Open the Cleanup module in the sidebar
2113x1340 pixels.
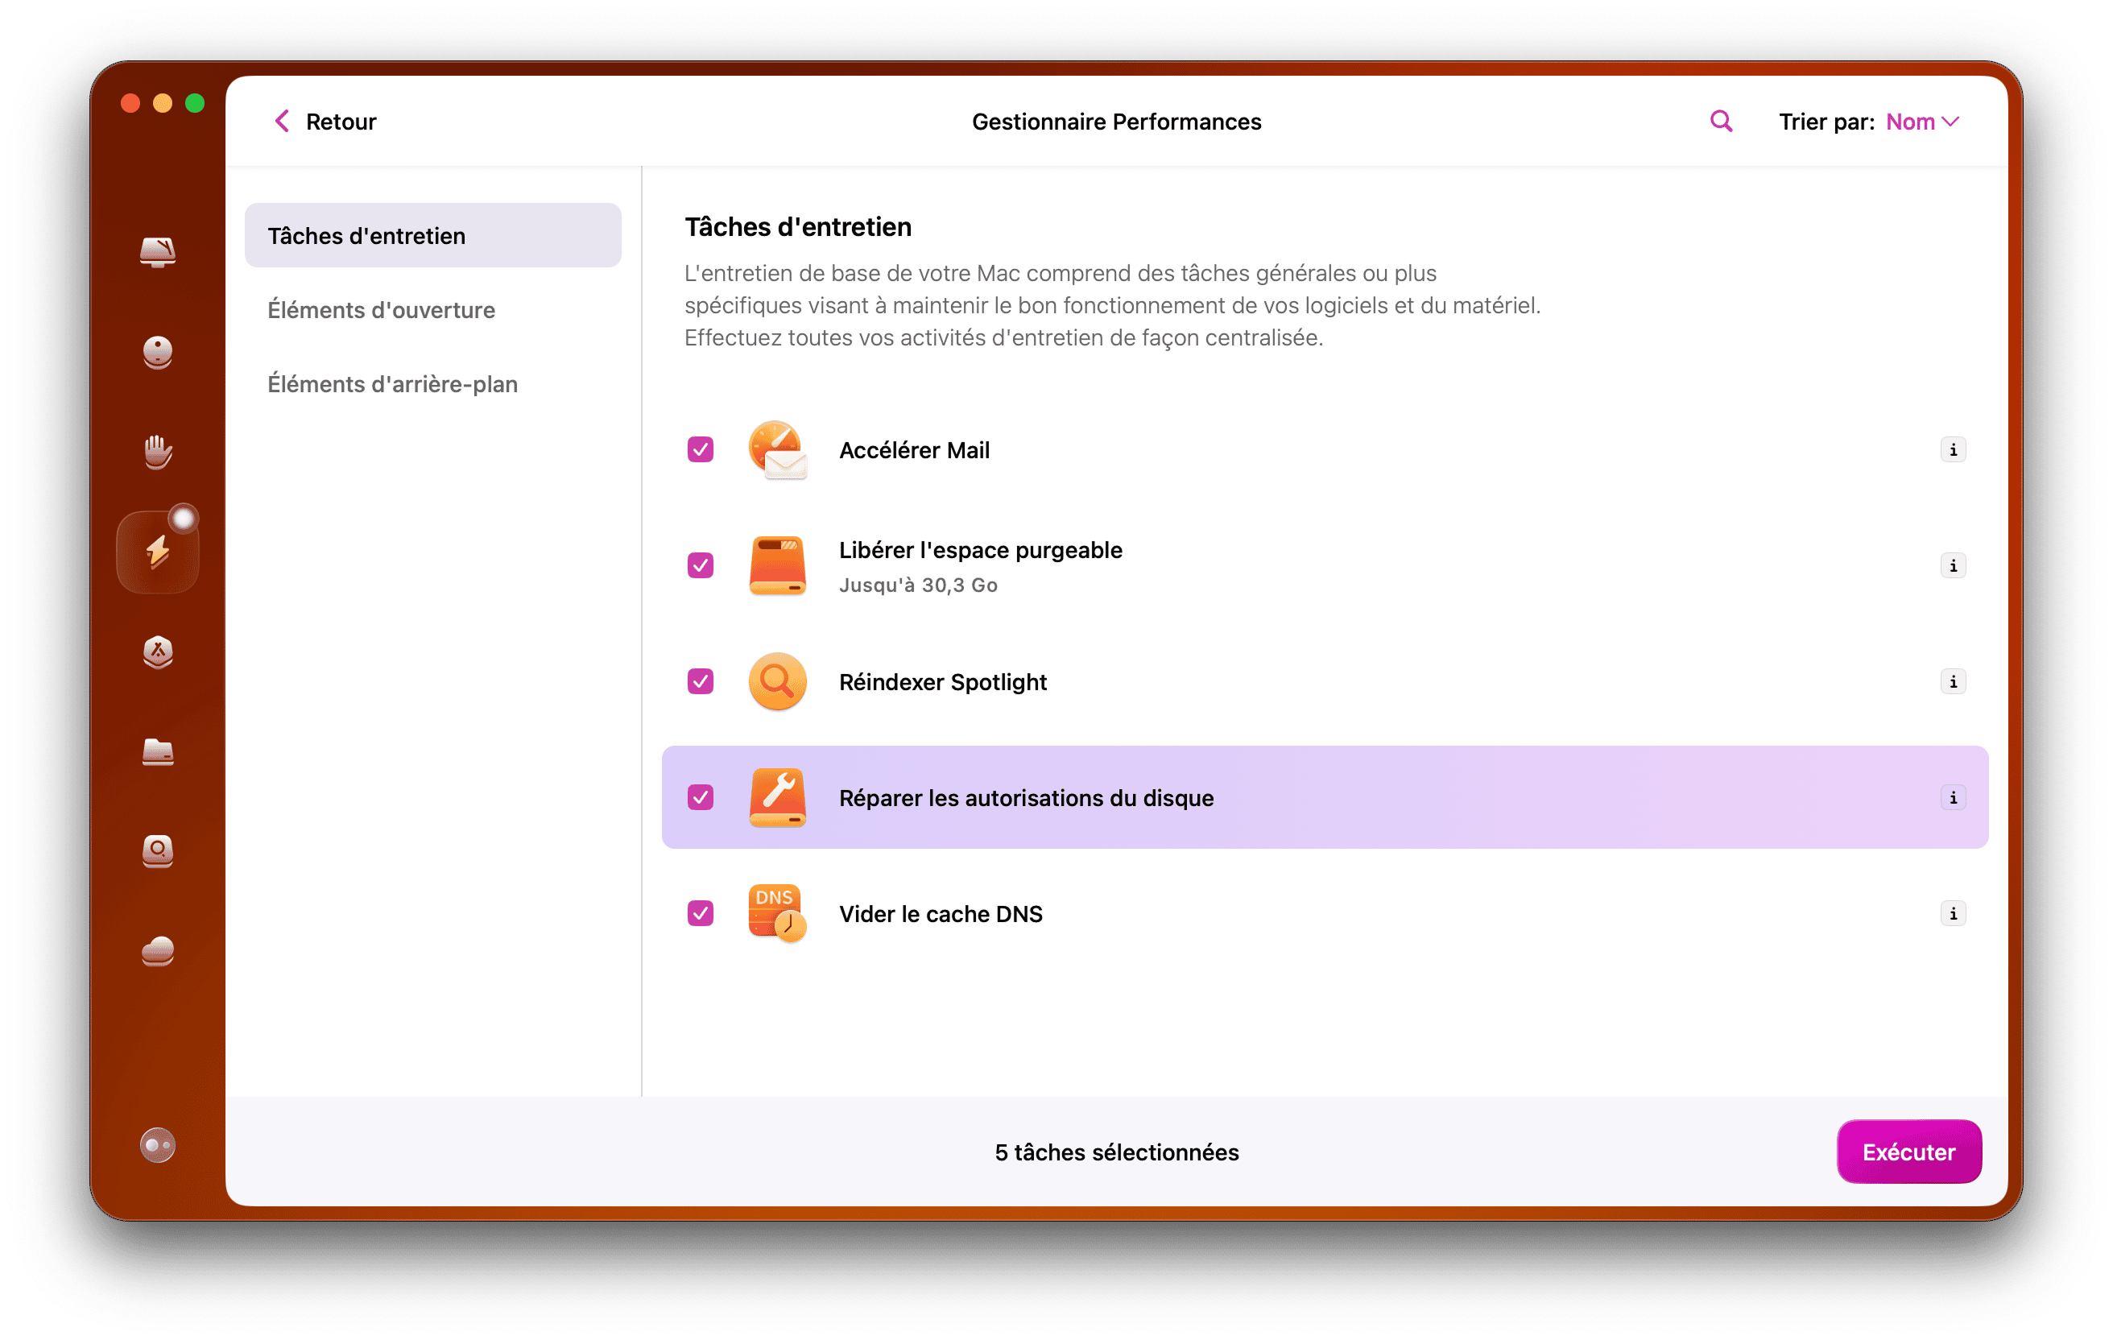[x=158, y=352]
